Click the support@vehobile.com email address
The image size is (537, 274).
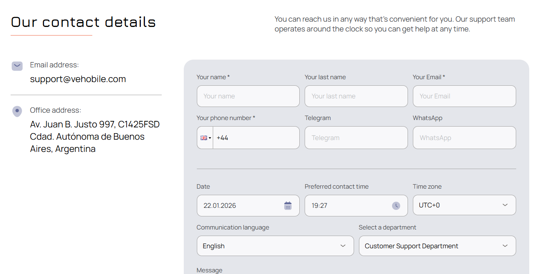78,79
